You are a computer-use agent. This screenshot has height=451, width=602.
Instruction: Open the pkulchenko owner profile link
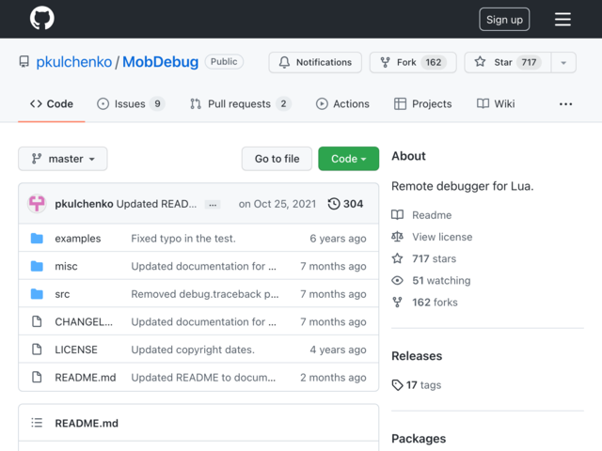[74, 62]
